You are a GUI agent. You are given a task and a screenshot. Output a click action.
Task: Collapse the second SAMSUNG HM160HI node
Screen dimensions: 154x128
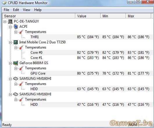10,94
